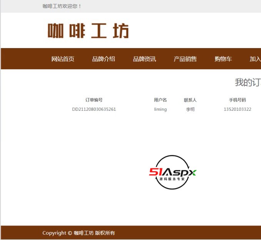Screen dimensions: 261x240
Task: Click the Copyright 咖啡工坊 版权所有 footer text
Action: pos(79,233)
